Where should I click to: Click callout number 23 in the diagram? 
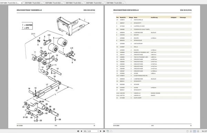pyautogui.click(x=41, y=121)
